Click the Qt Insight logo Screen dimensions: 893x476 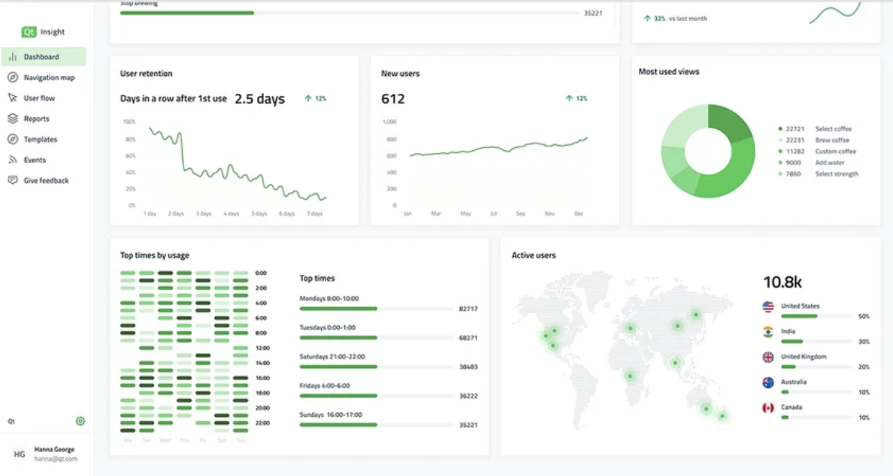(43, 32)
